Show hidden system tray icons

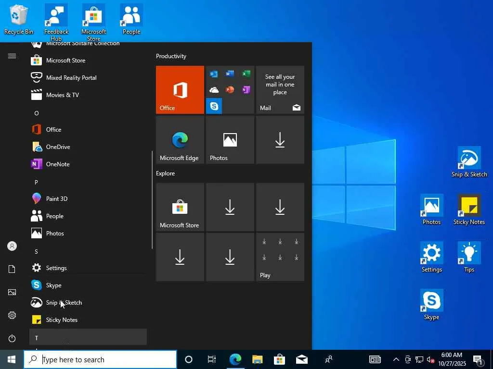point(396,359)
